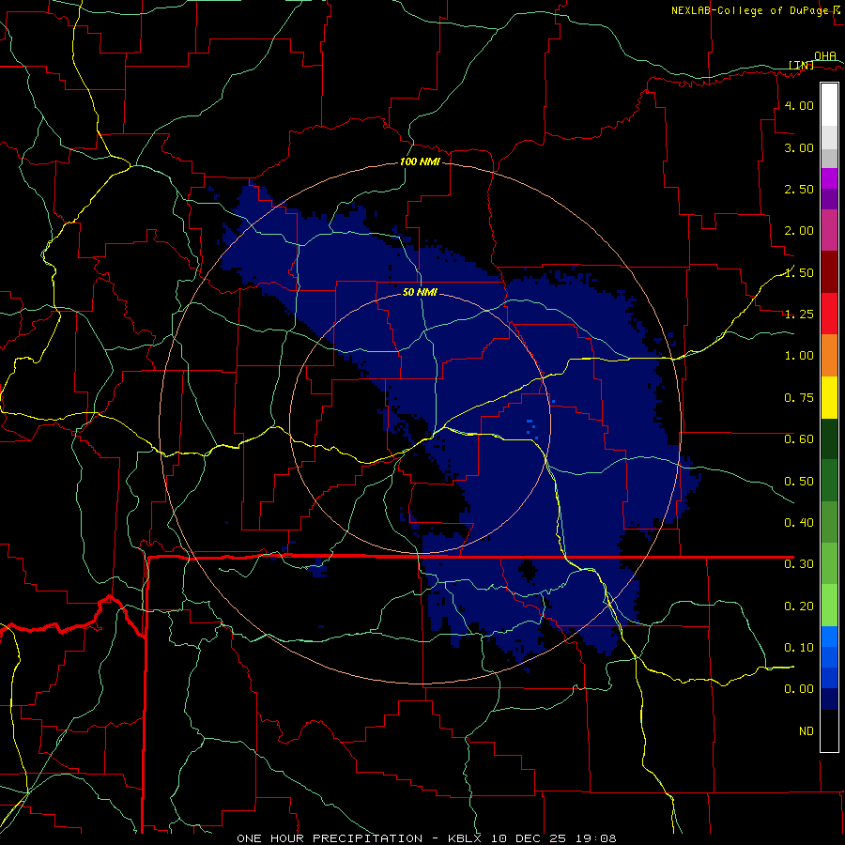Click the NEXLAB-College of DuPage label
This screenshot has height=845, width=845.
tap(752, 10)
